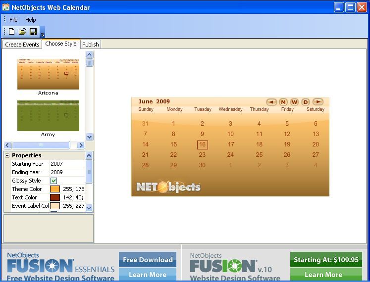Screen dimensions: 370x282
Task: Click the Saturday column header in calendar
Action: [315, 109]
